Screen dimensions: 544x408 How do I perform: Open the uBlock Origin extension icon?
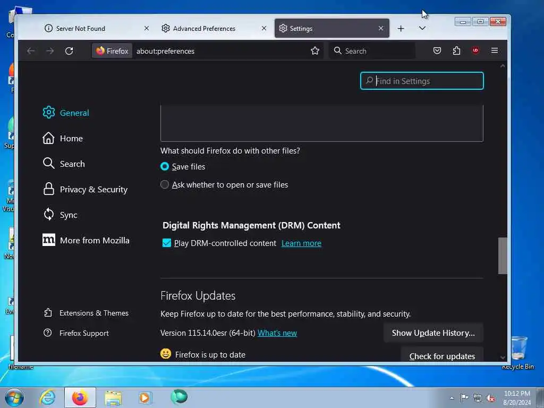(x=475, y=50)
